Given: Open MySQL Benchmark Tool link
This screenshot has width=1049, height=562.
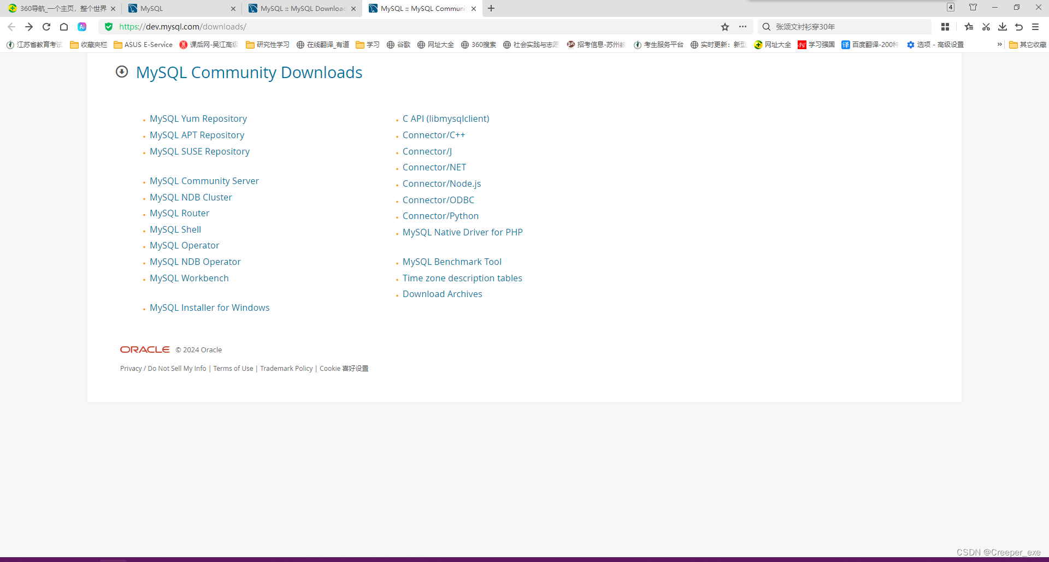Looking at the screenshot, I should (x=452, y=262).
